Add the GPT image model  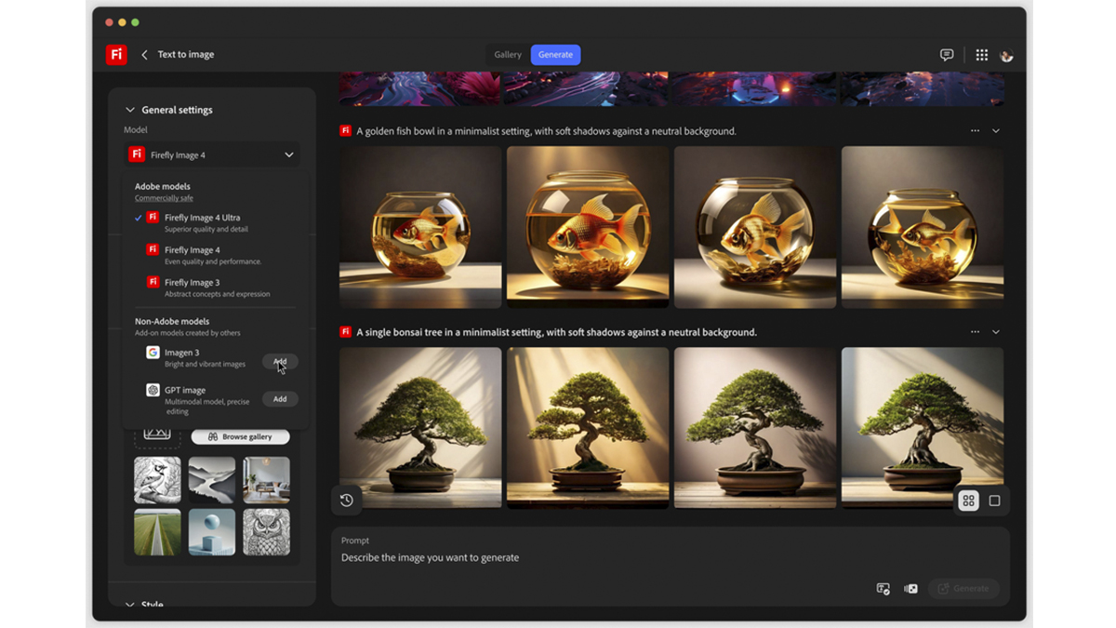tap(280, 399)
